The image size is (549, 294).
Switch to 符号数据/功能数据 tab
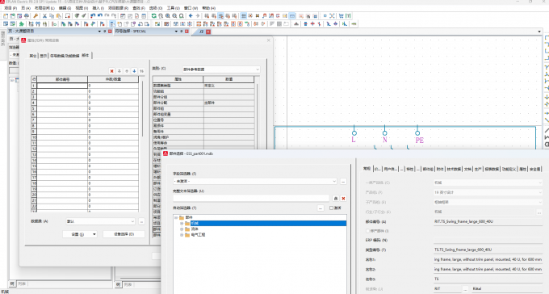coord(65,56)
